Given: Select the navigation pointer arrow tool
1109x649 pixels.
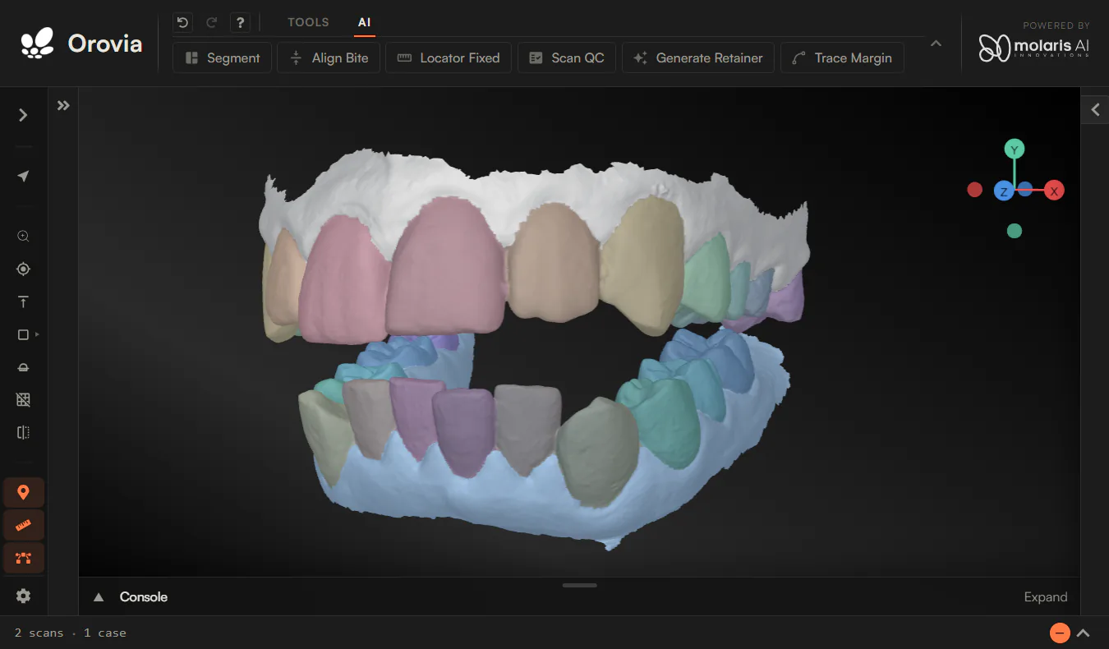Looking at the screenshot, I should tap(23, 177).
